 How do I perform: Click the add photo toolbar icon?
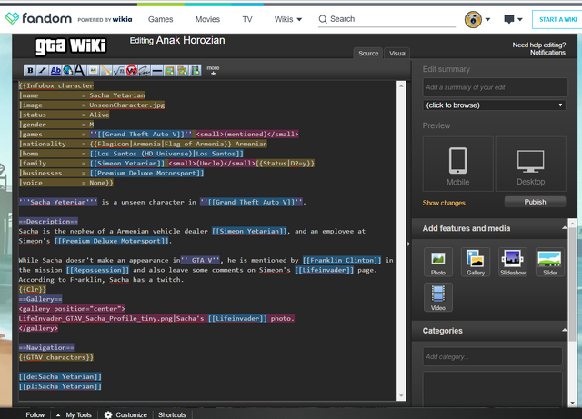click(170, 71)
